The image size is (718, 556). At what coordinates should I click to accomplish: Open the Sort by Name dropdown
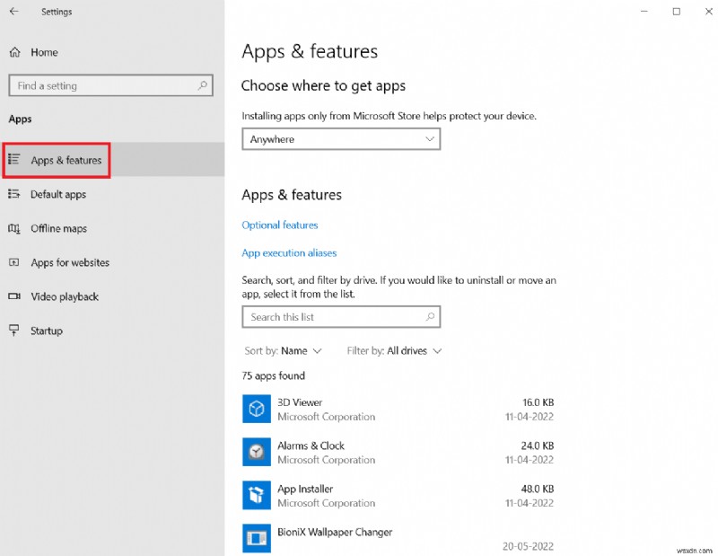(x=283, y=351)
